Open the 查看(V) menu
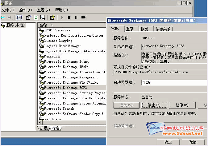This screenshot has width=208, height=146. (x=43, y=10)
